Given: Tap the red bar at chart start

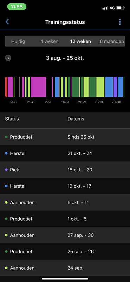Looking at the screenshot, I should tap(6, 87).
